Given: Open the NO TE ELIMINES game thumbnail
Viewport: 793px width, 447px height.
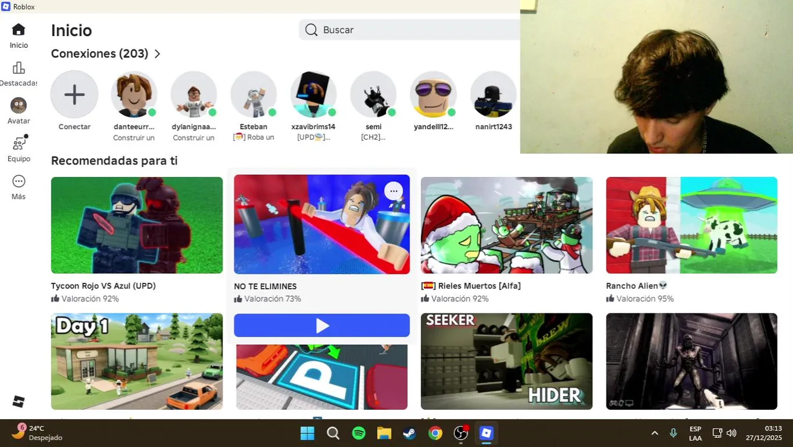Looking at the screenshot, I should tap(321, 224).
